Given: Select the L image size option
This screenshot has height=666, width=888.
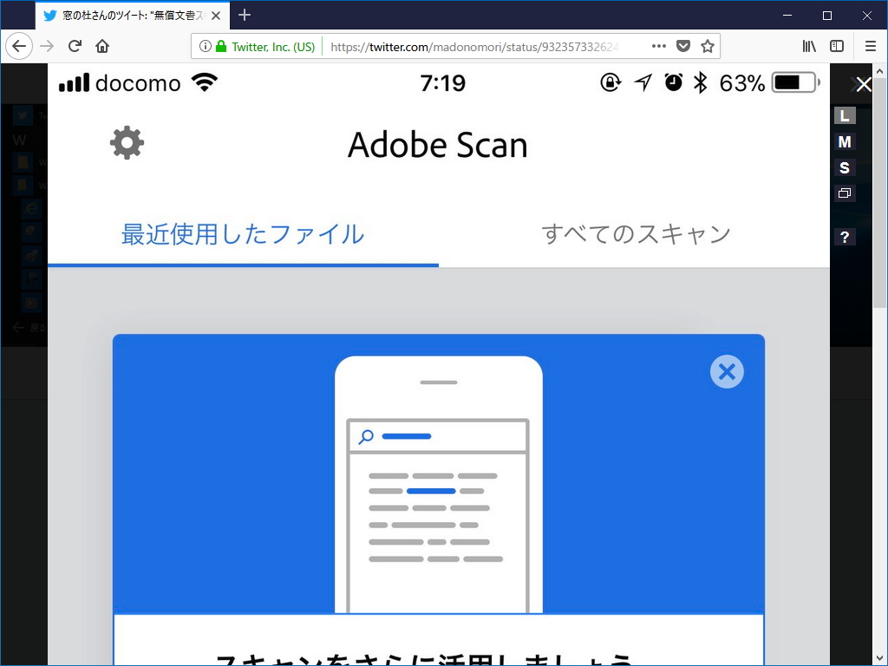Looking at the screenshot, I should (x=845, y=114).
